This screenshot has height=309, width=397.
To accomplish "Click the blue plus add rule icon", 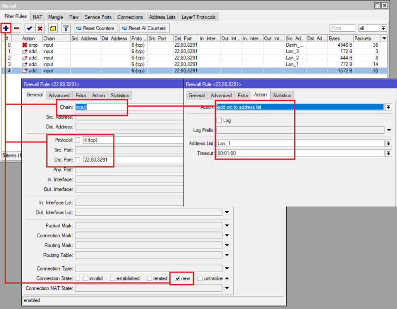I will 6,28.
